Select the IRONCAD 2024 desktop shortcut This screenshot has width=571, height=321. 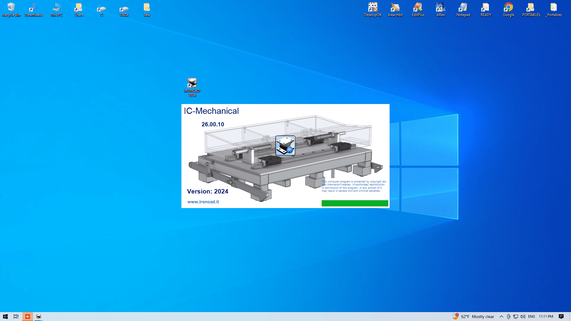pyautogui.click(x=192, y=87)
